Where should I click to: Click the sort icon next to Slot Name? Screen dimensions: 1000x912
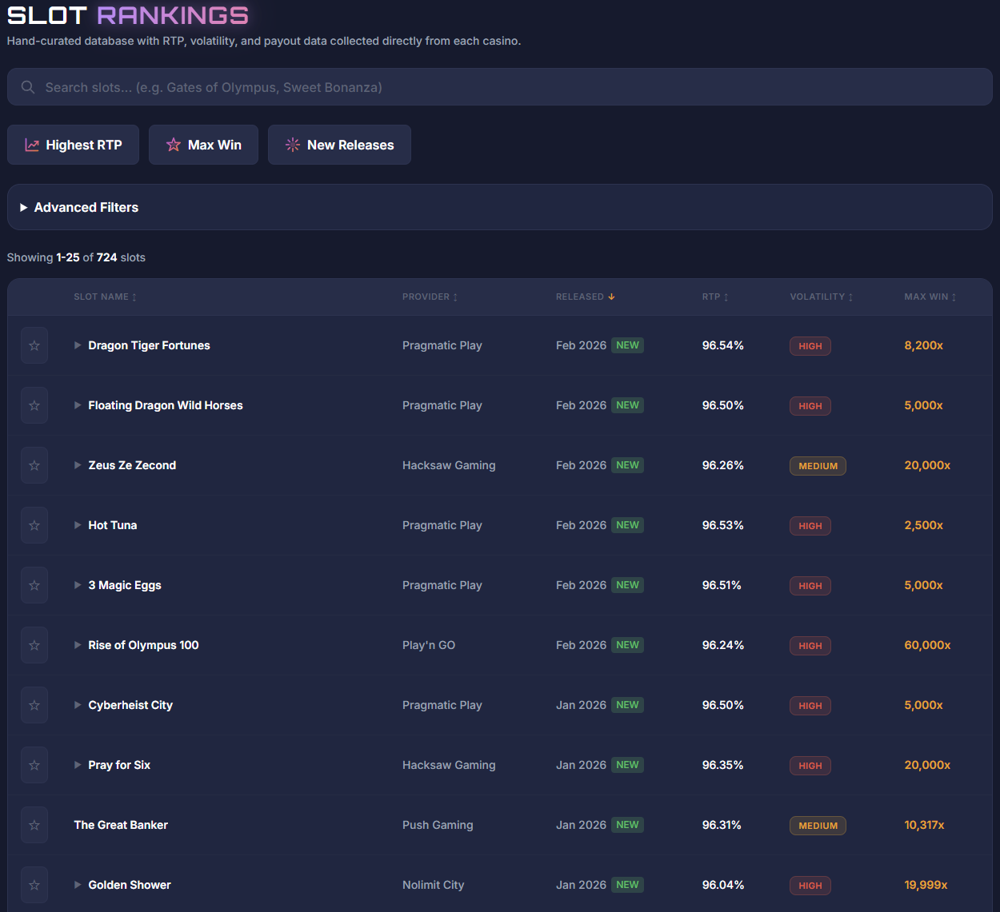point(134,297)
